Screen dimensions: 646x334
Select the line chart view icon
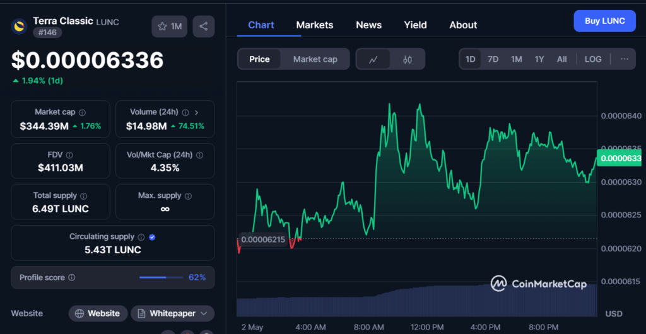tap(373, 59)
